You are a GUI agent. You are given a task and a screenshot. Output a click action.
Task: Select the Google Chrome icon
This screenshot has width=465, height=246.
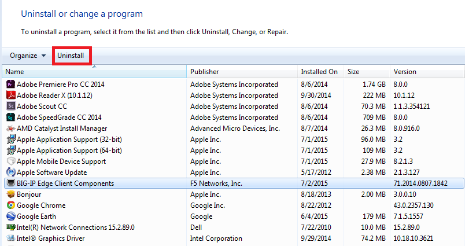pyautogui.click(x=10, y=205)
